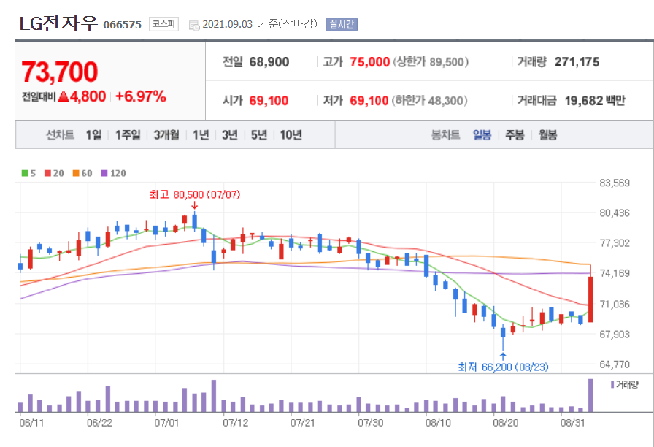
Task: Click the current price 73,700
Action: point(60,72)
